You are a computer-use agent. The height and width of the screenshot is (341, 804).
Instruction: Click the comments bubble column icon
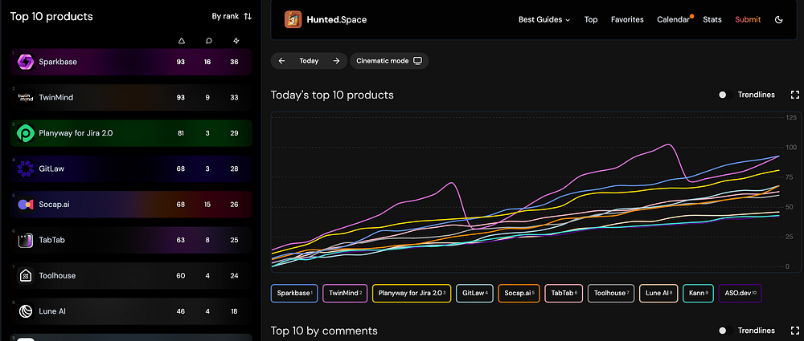208,41
